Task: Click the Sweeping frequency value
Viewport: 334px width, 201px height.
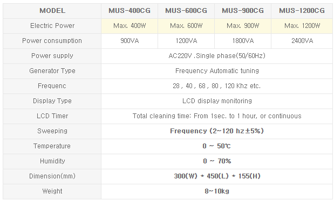Action: click(217, 131)
